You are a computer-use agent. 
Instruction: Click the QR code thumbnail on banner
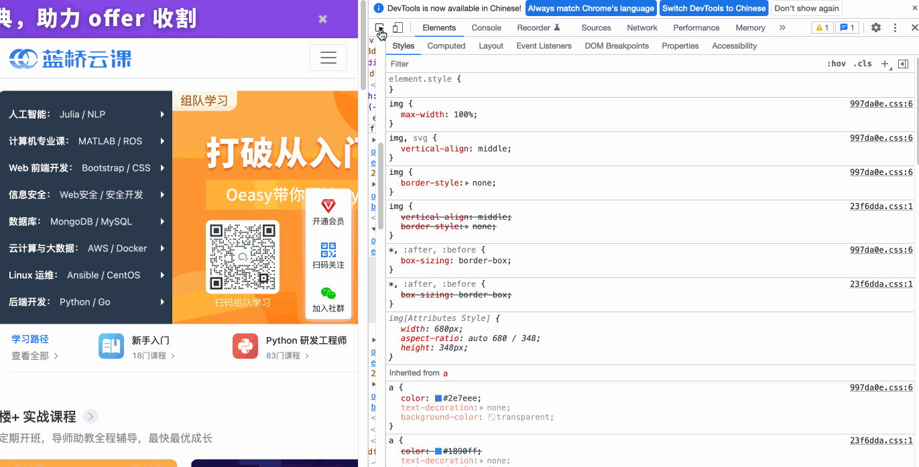pos(243,257)
